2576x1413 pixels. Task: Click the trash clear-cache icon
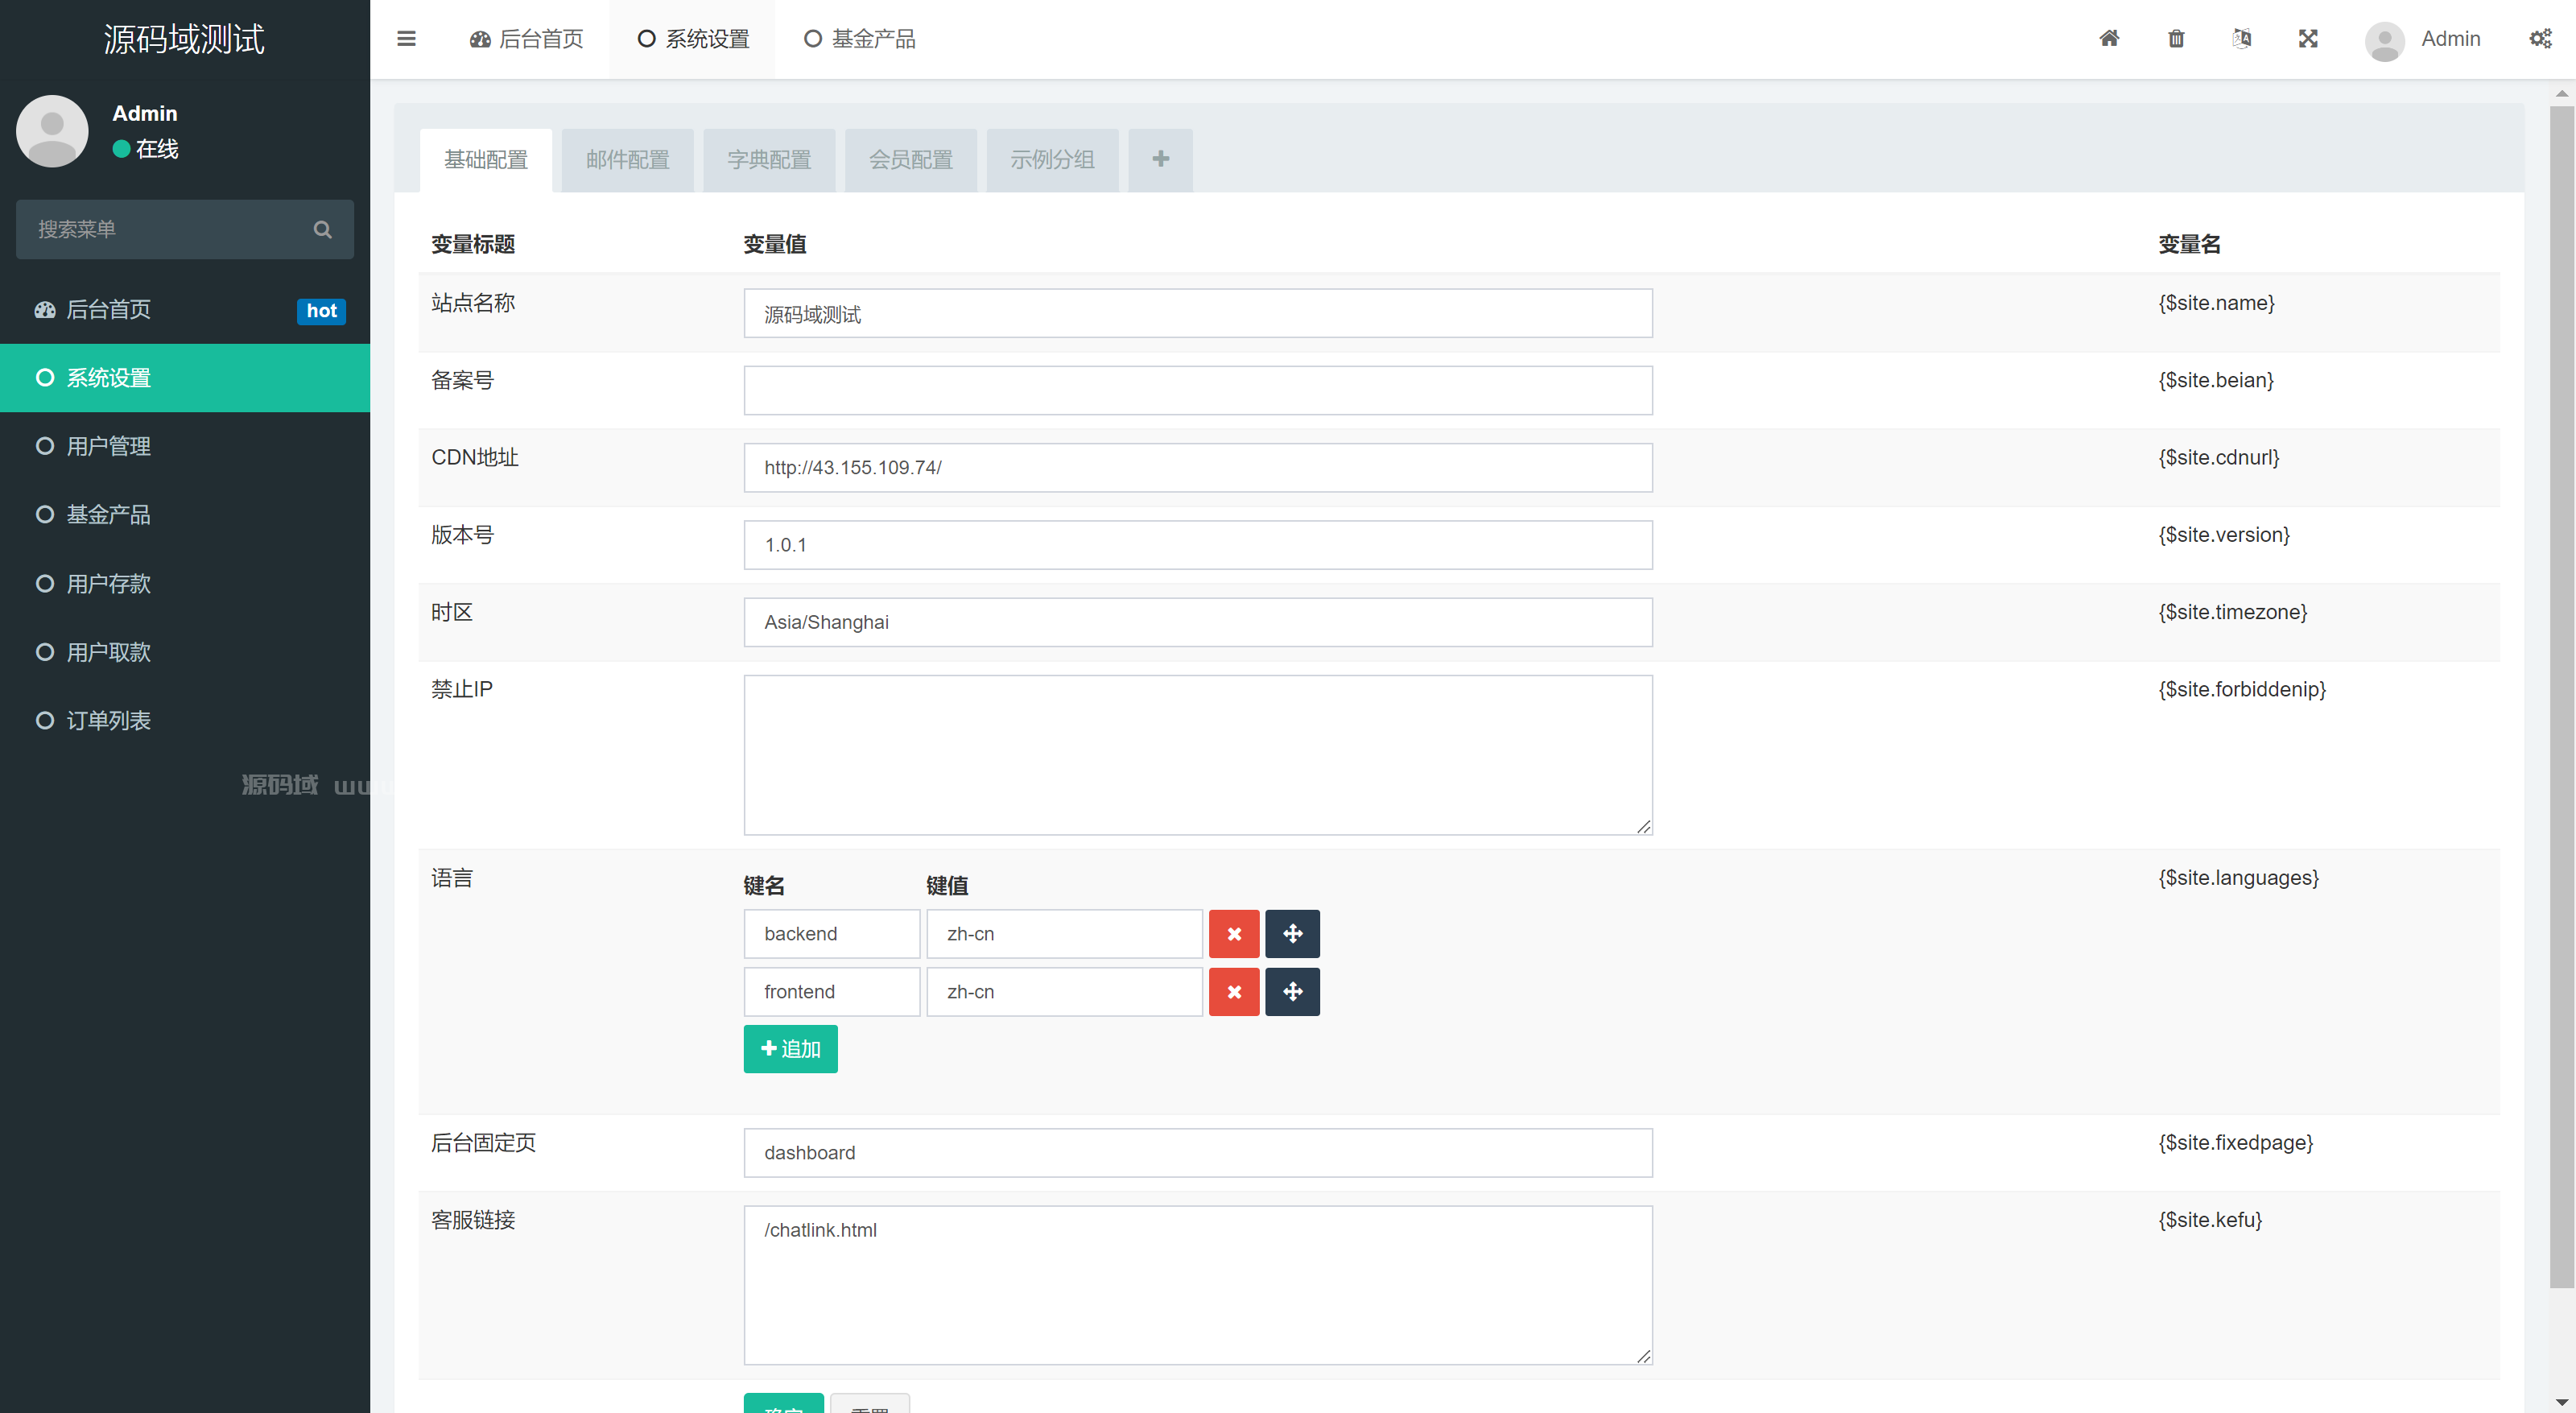2176,39
